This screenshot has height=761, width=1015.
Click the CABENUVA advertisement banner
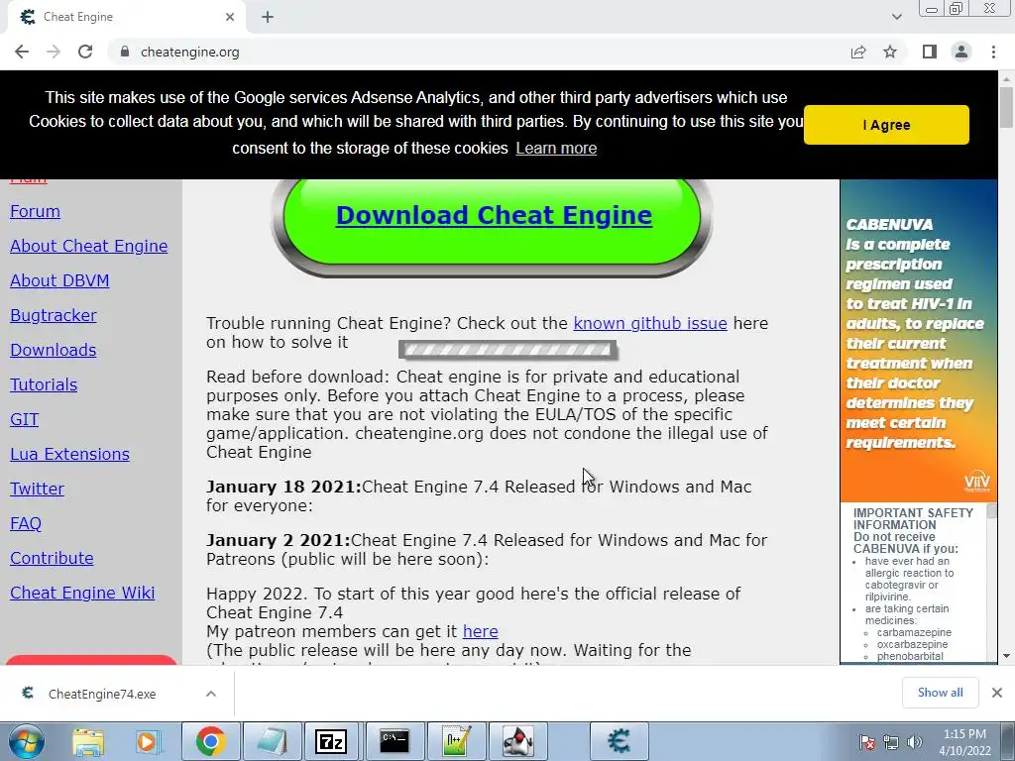point(919,341)
